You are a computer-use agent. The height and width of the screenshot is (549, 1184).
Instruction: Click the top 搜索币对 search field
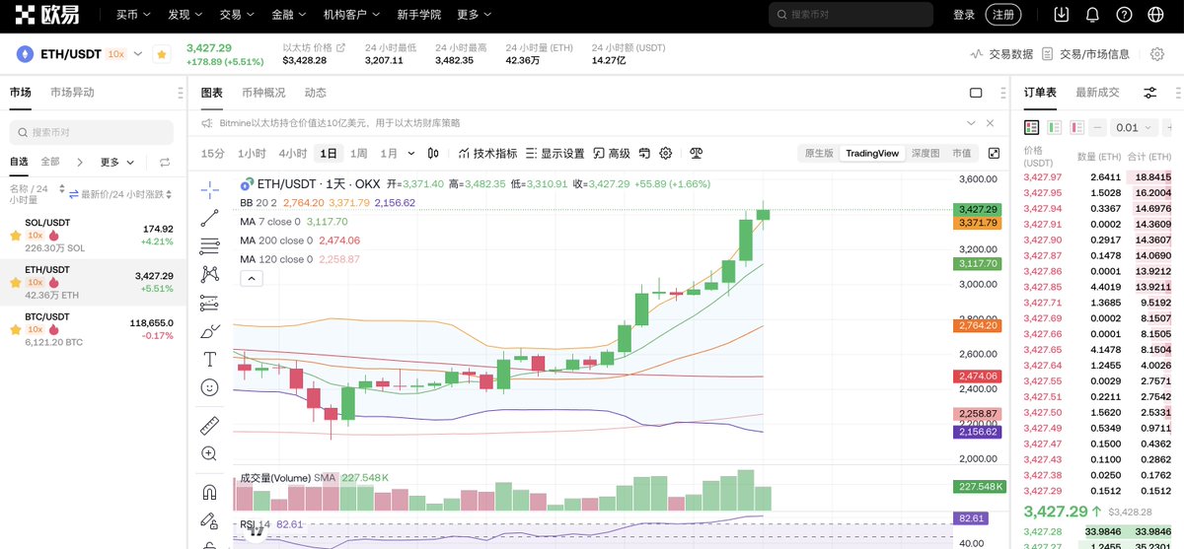pos(851,15)
